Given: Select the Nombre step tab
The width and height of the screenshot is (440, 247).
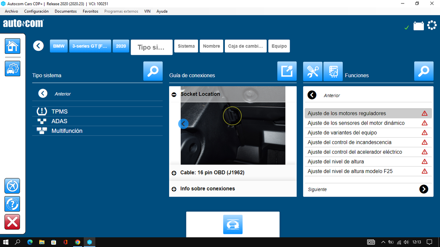Looking at the screenshot, I should click(x=211, y=46).
